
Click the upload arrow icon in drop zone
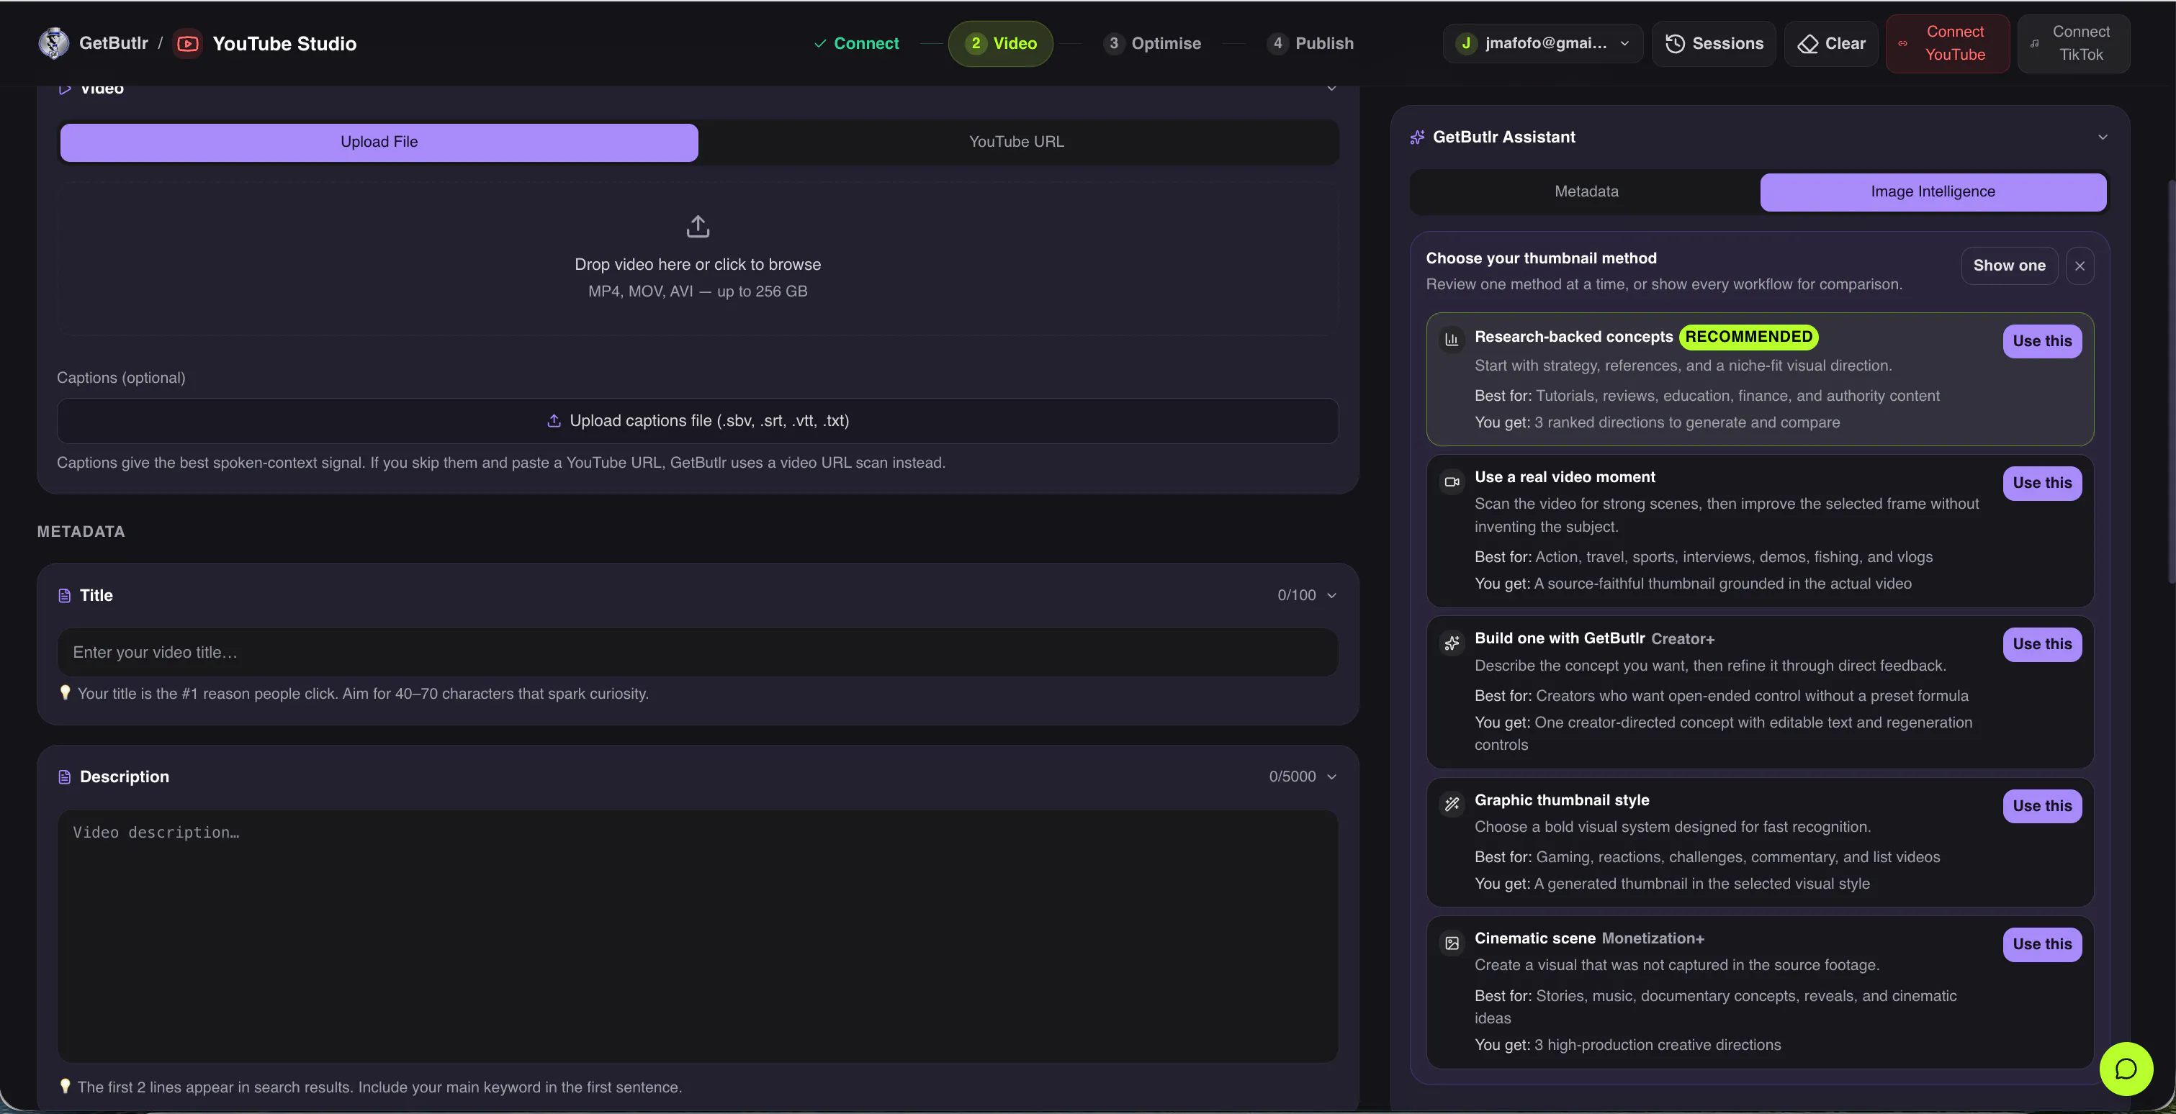(x=698, y=226)
